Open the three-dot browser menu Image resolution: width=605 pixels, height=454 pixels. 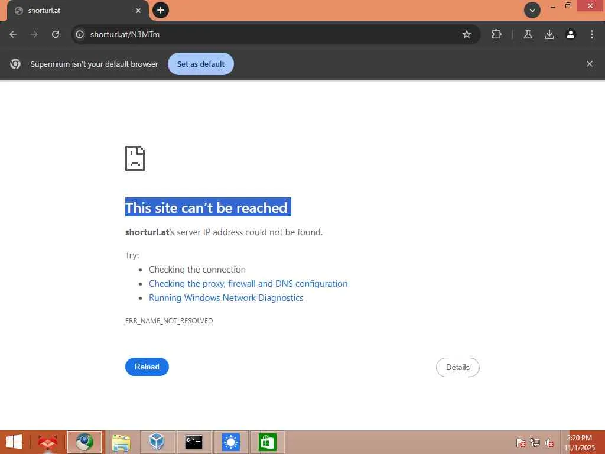(591, 34)
